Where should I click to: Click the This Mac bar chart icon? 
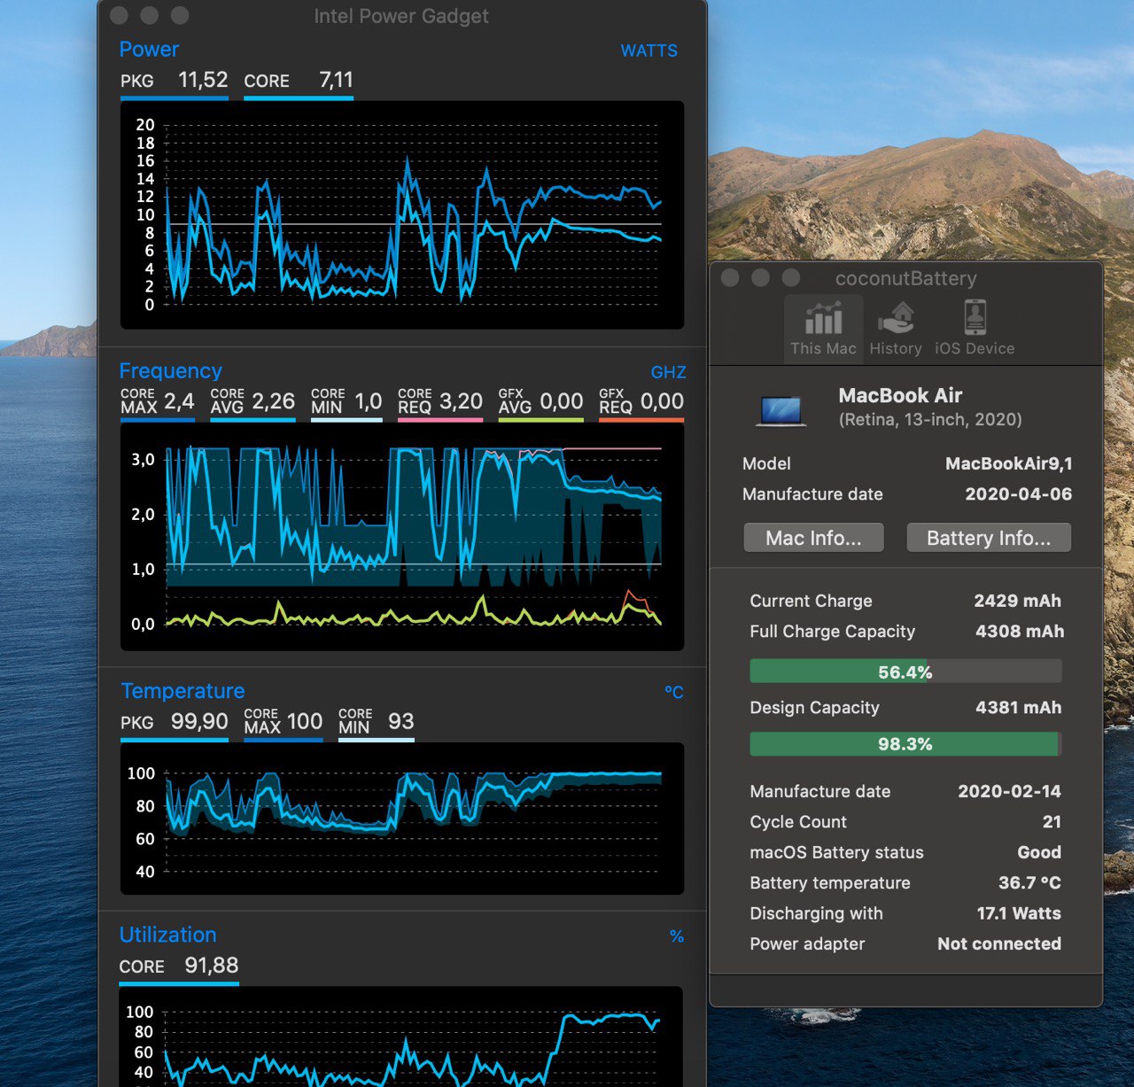[823, 317]
